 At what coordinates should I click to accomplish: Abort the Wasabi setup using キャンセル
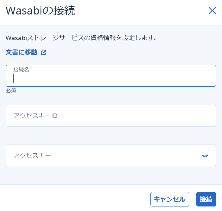170,199
